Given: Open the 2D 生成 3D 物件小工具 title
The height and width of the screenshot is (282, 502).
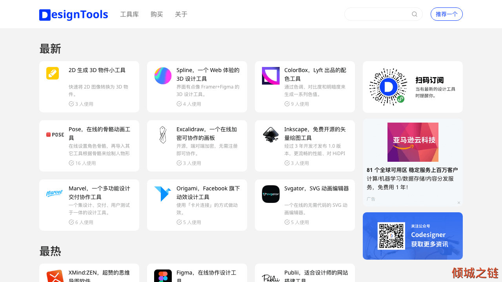Looking at the screenshot, I should [x=97, y=70].
